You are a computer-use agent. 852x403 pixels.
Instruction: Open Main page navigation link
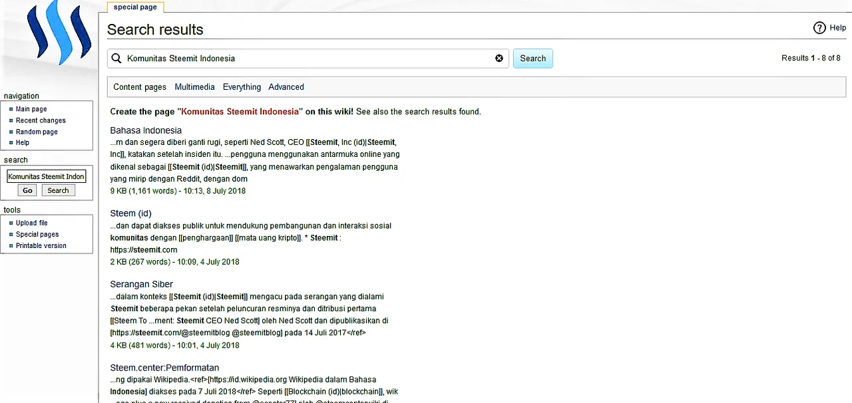[31, 109]
